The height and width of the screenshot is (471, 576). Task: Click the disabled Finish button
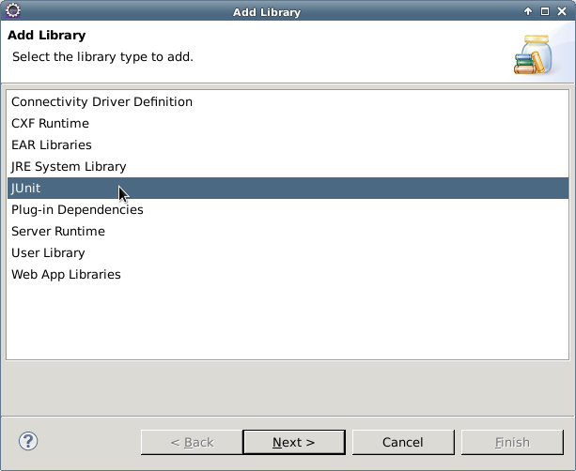(x=512, y=443)
